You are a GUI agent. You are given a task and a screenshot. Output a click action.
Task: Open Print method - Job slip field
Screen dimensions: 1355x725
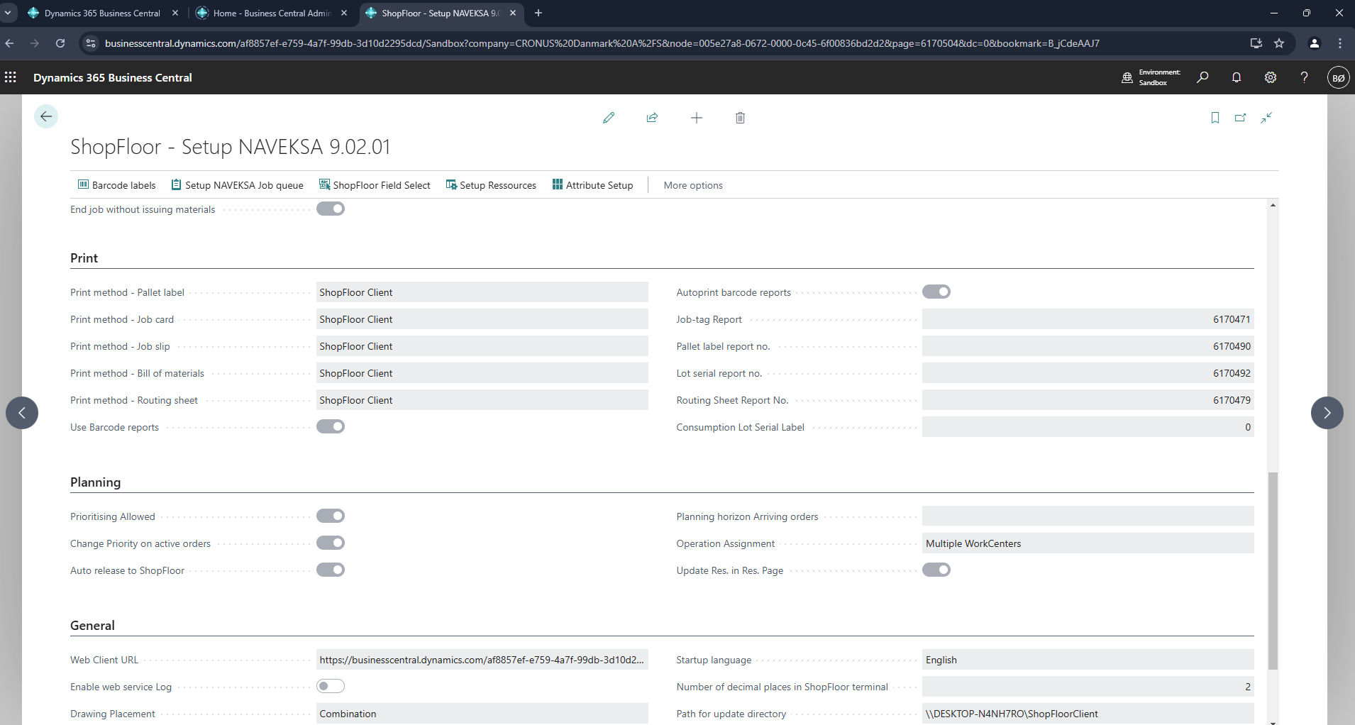(x=482, y=346)
